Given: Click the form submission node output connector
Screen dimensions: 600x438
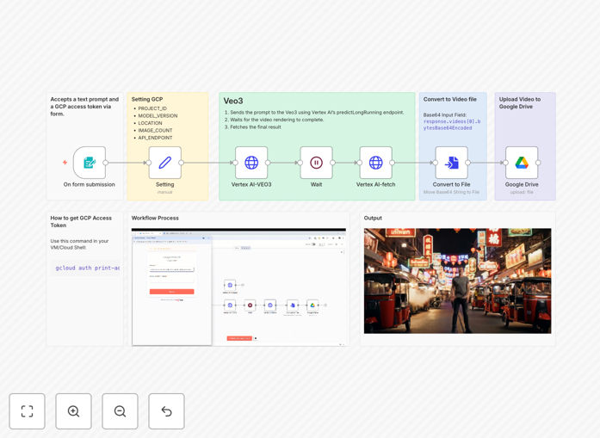Looking at the screenshot, I should pos(106,163).
